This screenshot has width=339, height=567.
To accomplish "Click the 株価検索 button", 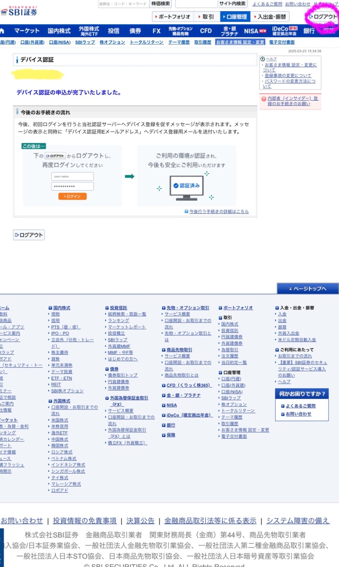I will 160,4.
